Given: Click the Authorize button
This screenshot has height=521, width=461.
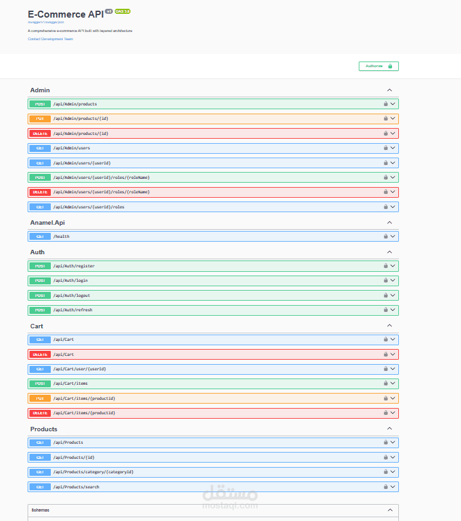Looking at the screenshot, I should click(x=378, y=66).
